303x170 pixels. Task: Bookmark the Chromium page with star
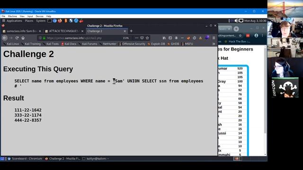tap(240, 36)
